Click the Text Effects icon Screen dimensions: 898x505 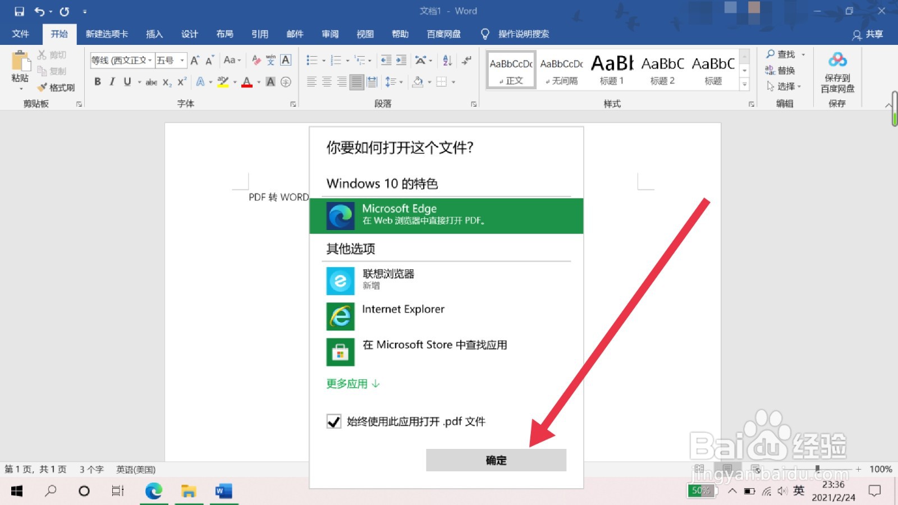pyautogui.click(x=200, y=82)
